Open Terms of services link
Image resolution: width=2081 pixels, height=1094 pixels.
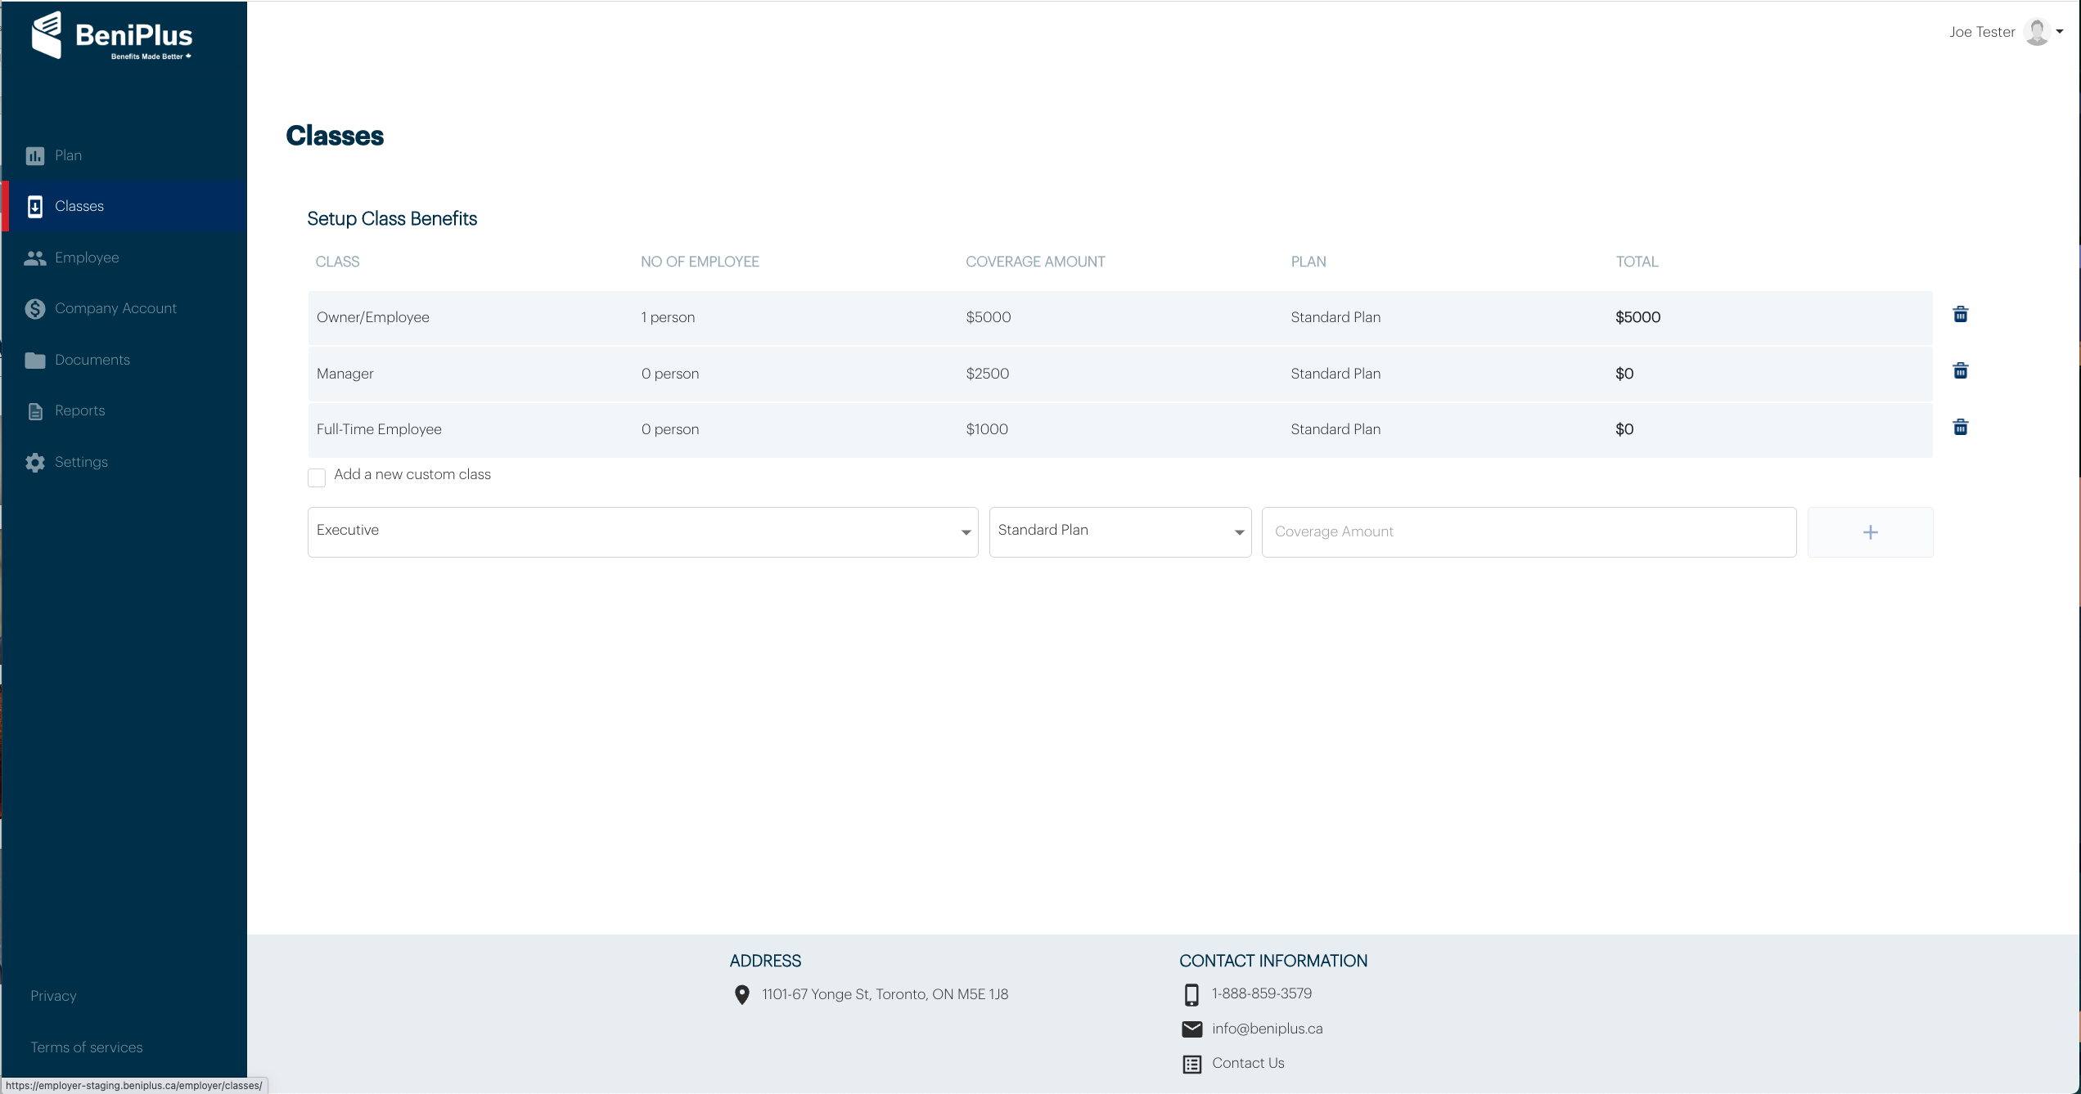click(86, 1047)
